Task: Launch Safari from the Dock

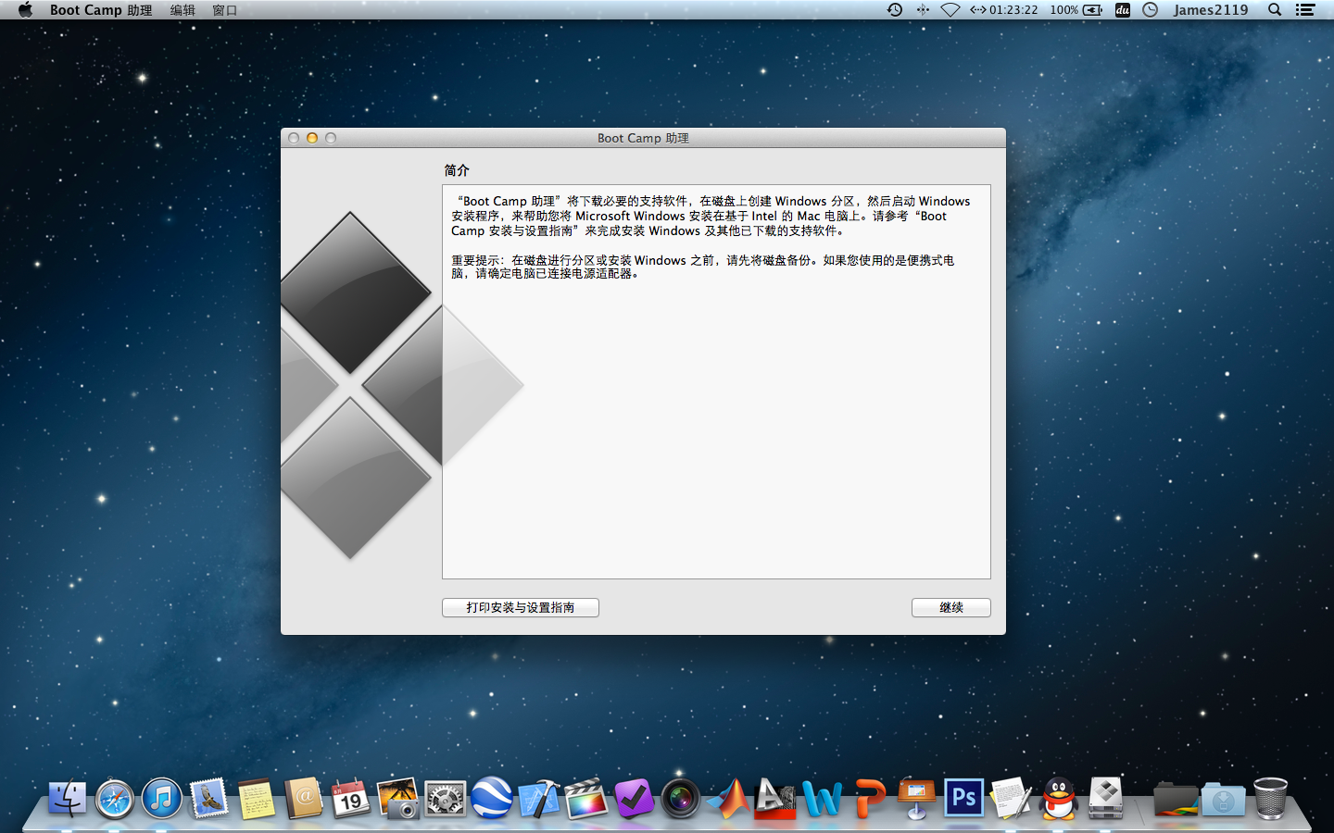Action: 115,799
